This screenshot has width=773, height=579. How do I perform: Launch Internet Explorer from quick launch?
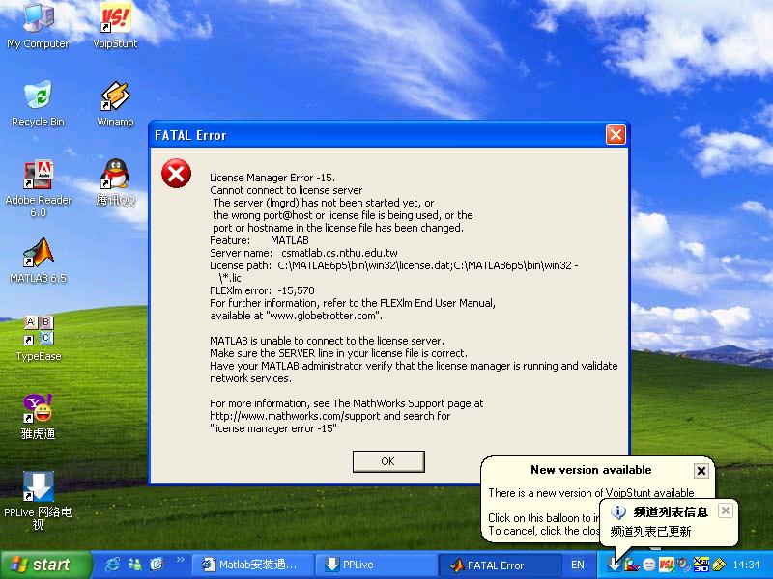pos(112,565)
